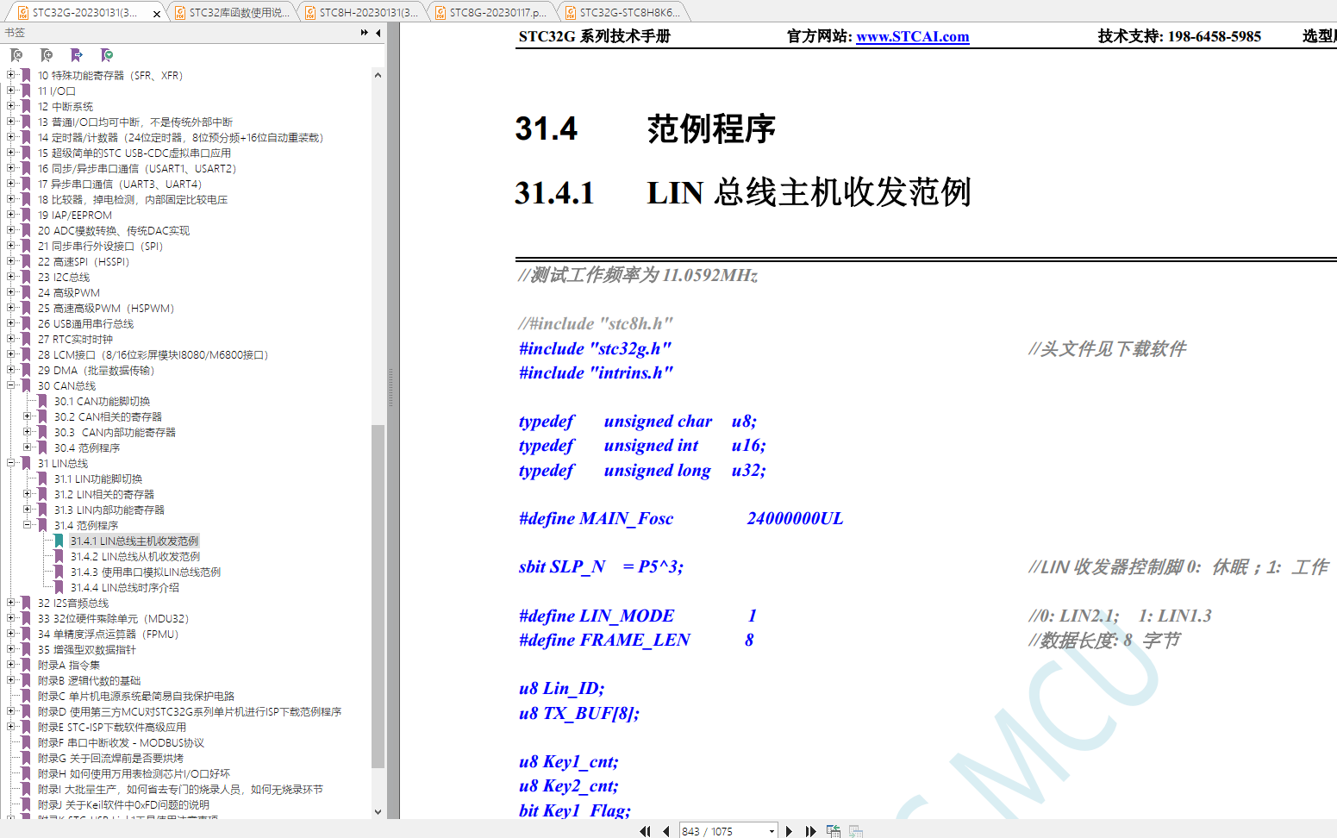Click the delete bookmark icon

(16, 55)
